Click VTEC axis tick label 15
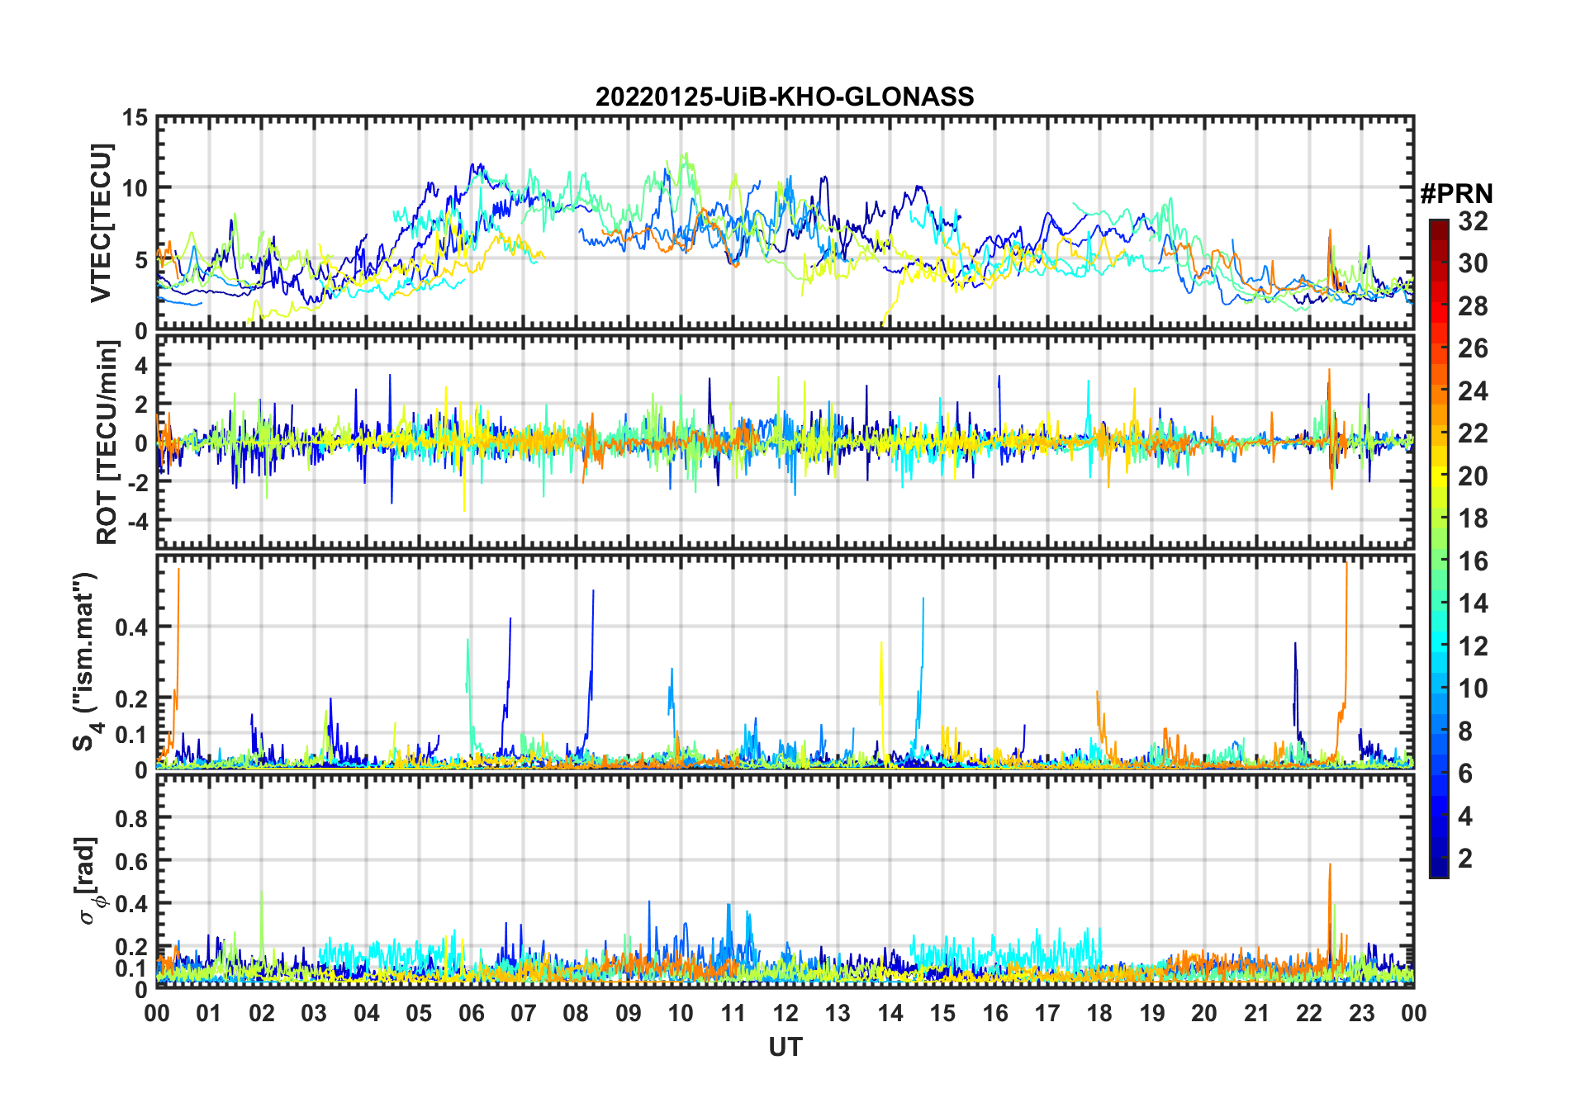 [135, 118]
